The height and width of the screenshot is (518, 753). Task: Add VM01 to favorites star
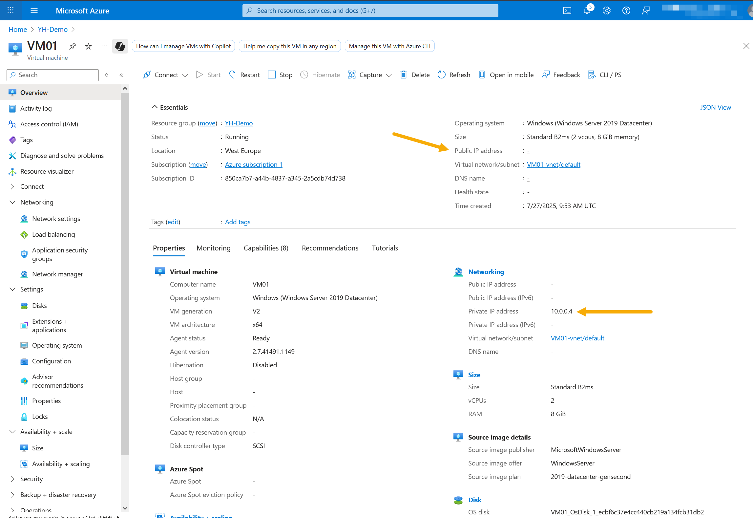pos(88,46)
